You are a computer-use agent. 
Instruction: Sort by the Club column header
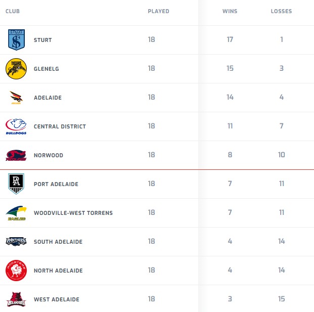(12, 11)
